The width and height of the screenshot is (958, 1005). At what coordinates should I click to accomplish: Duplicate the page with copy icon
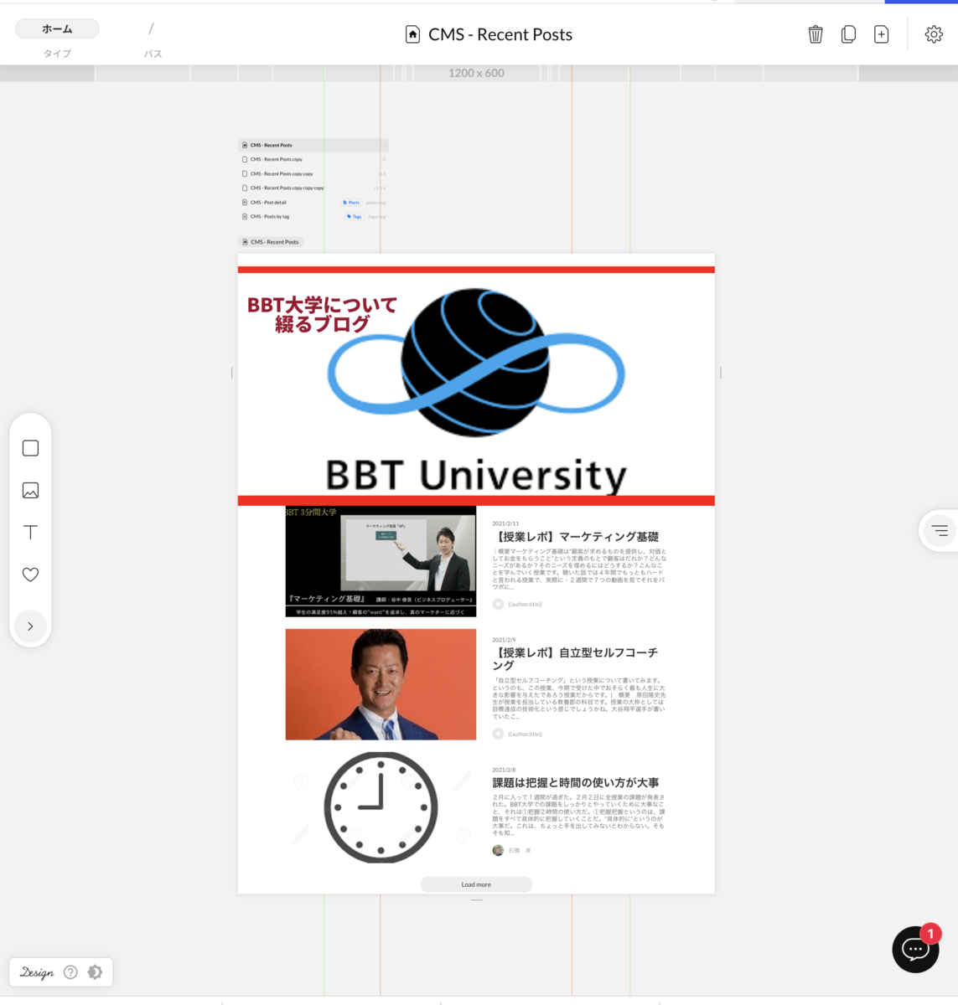(848, 34)
